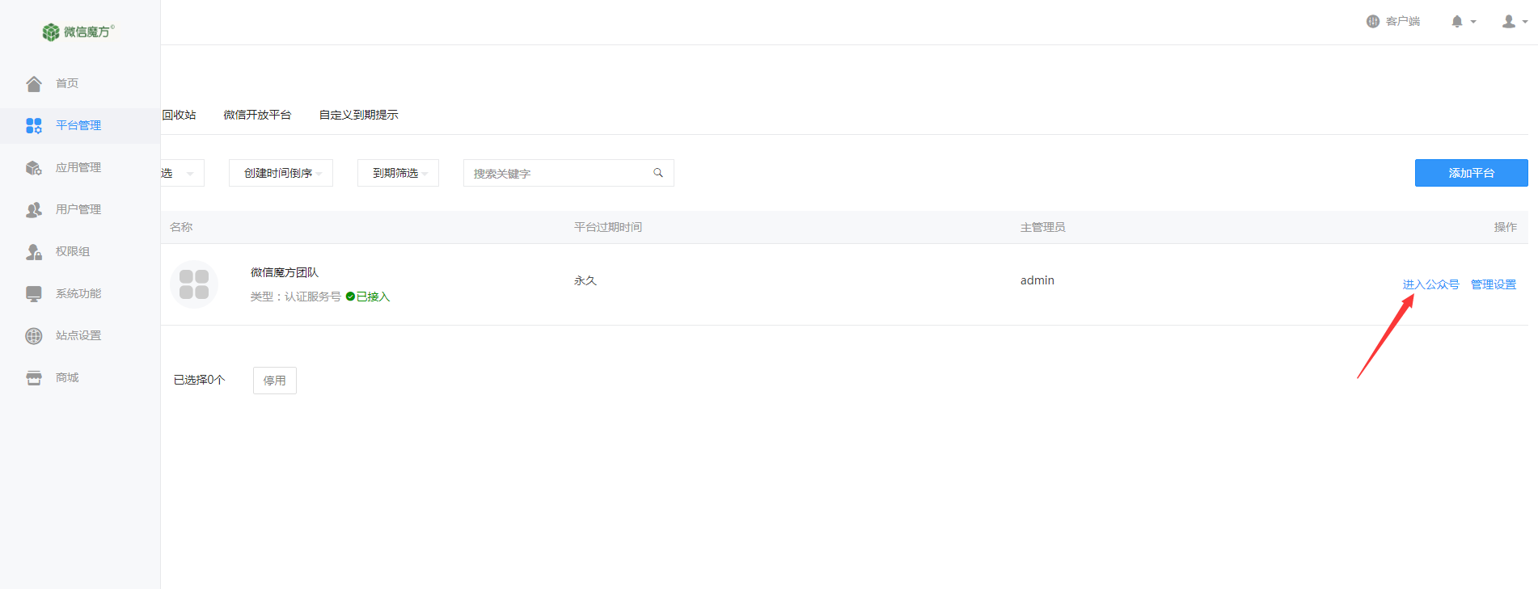Viewport: 1538px width, 589px height.
Task: Open the notification bell dropdown
Action: [1463, 22]
